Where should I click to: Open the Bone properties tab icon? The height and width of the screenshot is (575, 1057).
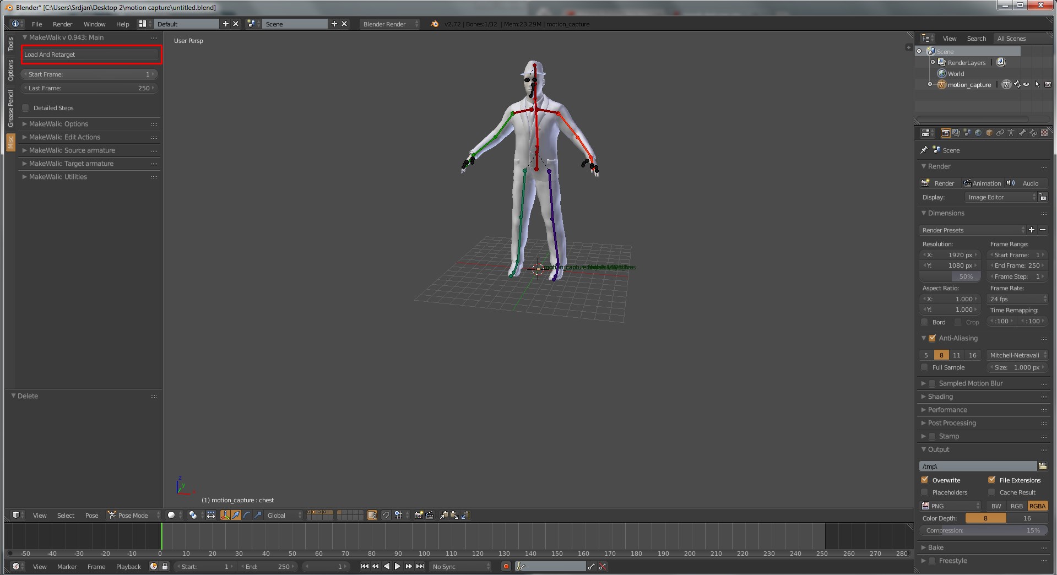pos(1022,133)
